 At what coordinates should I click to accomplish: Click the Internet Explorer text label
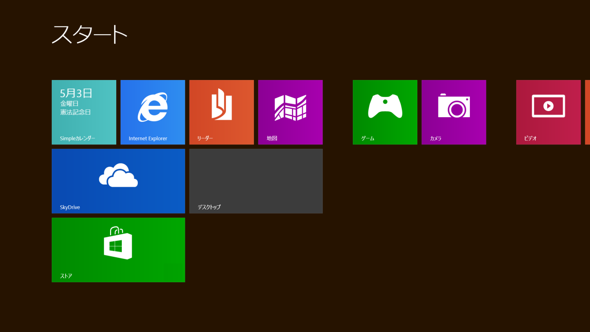[x=148, y=139]
